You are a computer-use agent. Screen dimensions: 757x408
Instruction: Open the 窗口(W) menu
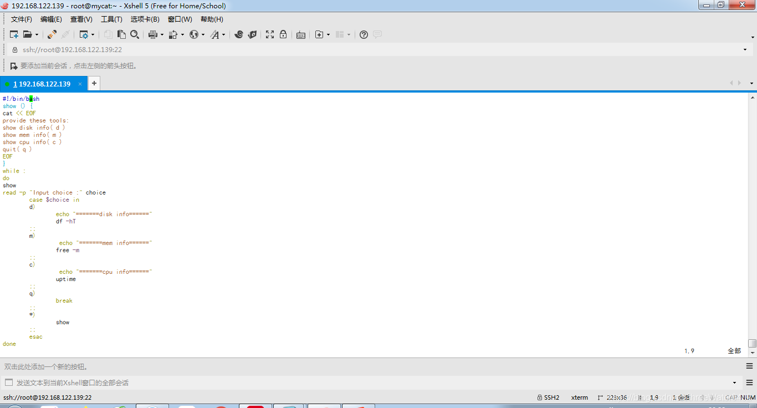[180, 19]
